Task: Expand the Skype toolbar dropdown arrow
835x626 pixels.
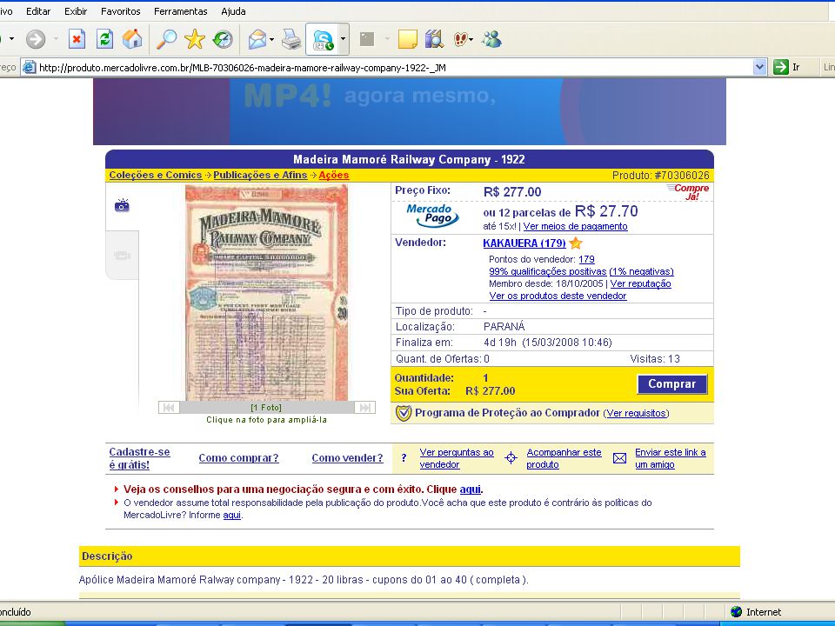Action: [343, 39]
